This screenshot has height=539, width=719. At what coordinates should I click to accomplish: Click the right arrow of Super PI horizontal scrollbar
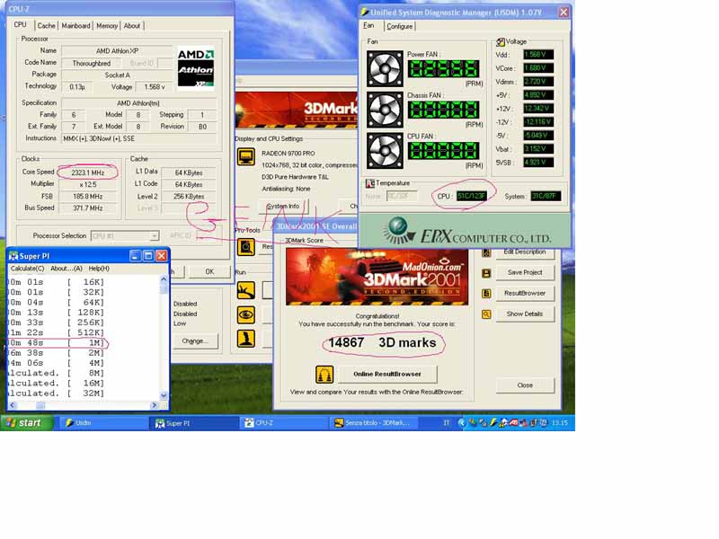pos(155,405)
